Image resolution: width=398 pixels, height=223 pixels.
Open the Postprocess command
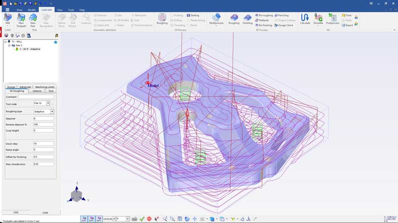[x=332, y=19]
